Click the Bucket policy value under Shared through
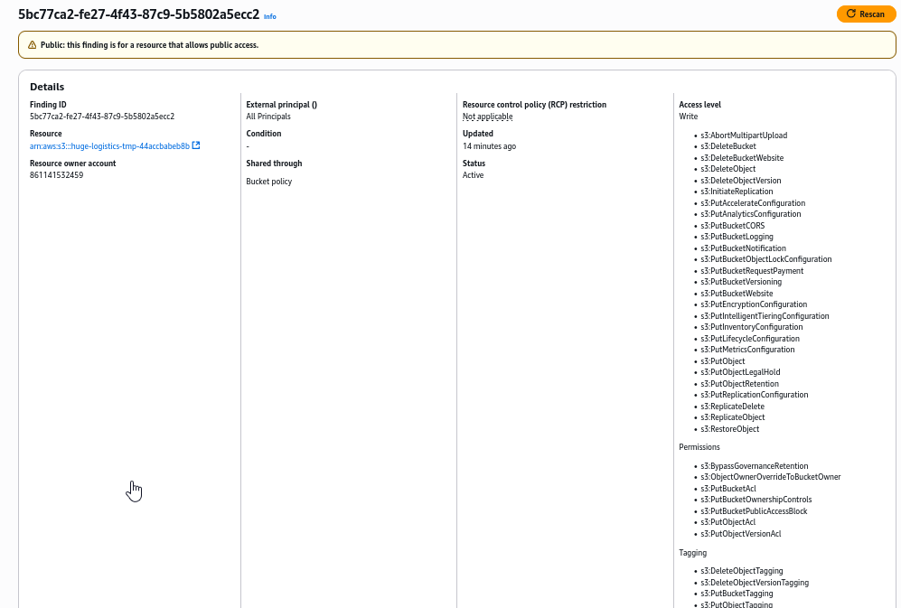Screen dimensions: 901x608 point(269,182)
